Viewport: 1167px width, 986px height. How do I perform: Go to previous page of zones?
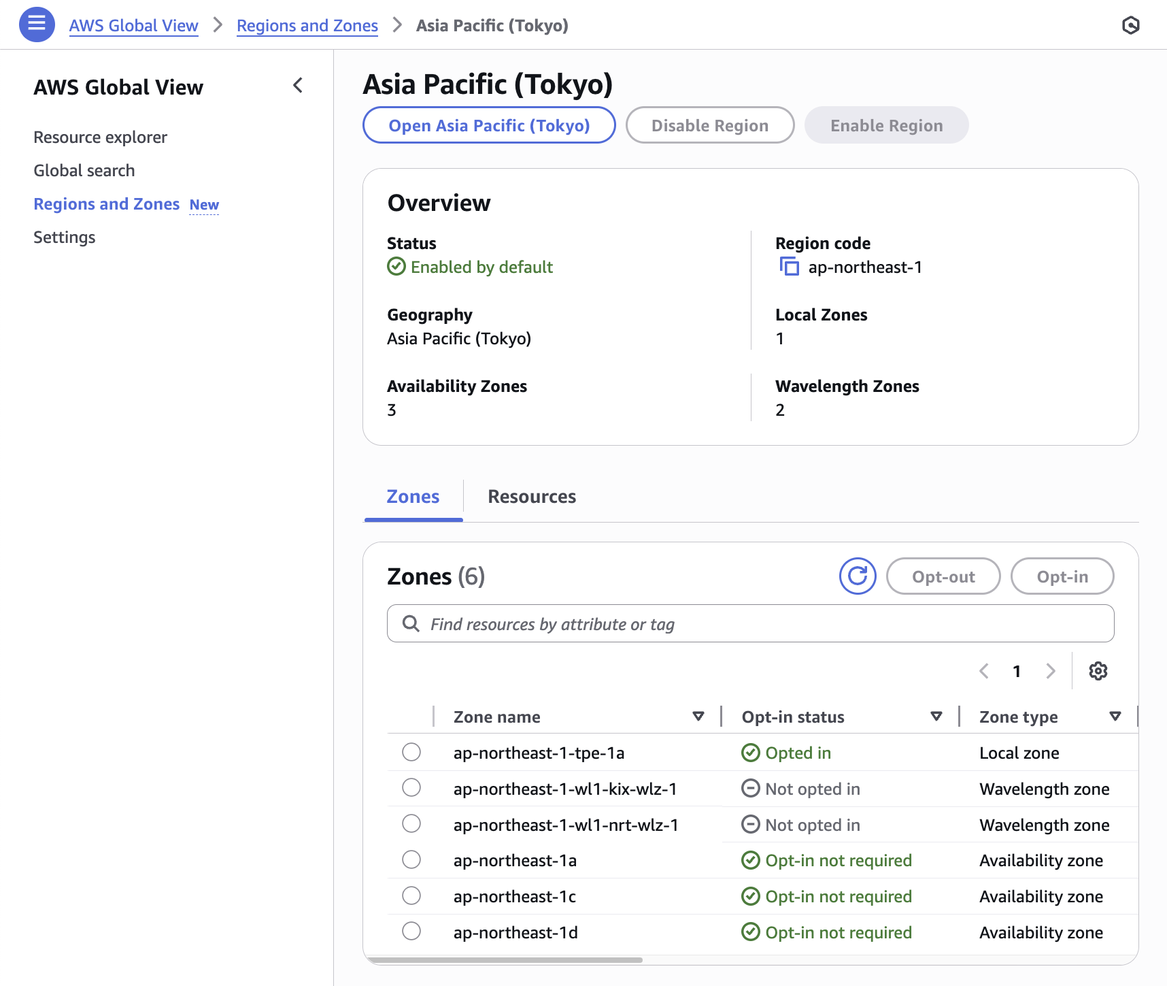tap(984, 671)
